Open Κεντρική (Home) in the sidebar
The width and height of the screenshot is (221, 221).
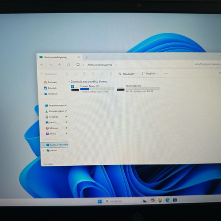(50, 82)
